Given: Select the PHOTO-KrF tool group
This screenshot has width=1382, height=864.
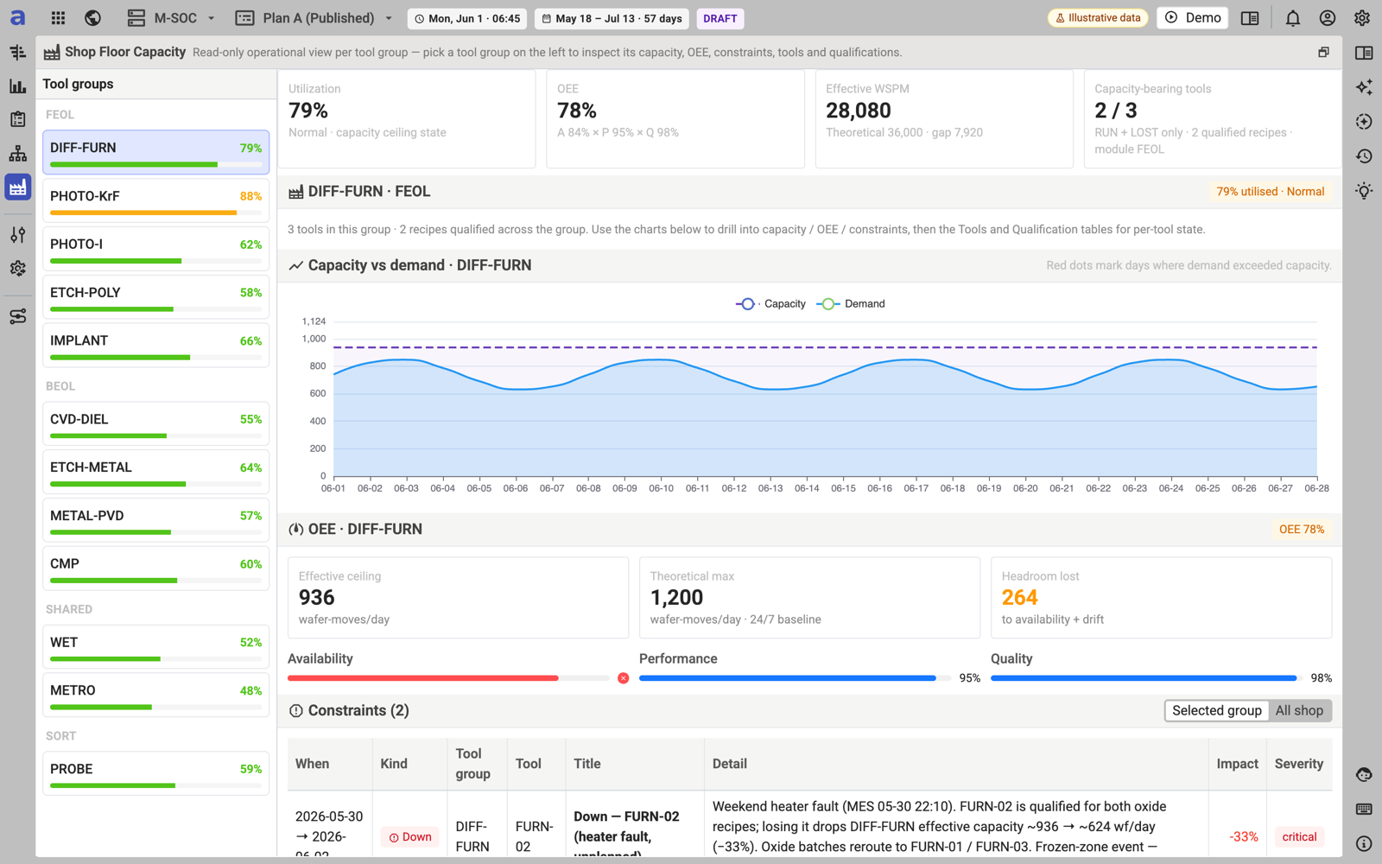Looking at the screenshot, I should [155, 200].
